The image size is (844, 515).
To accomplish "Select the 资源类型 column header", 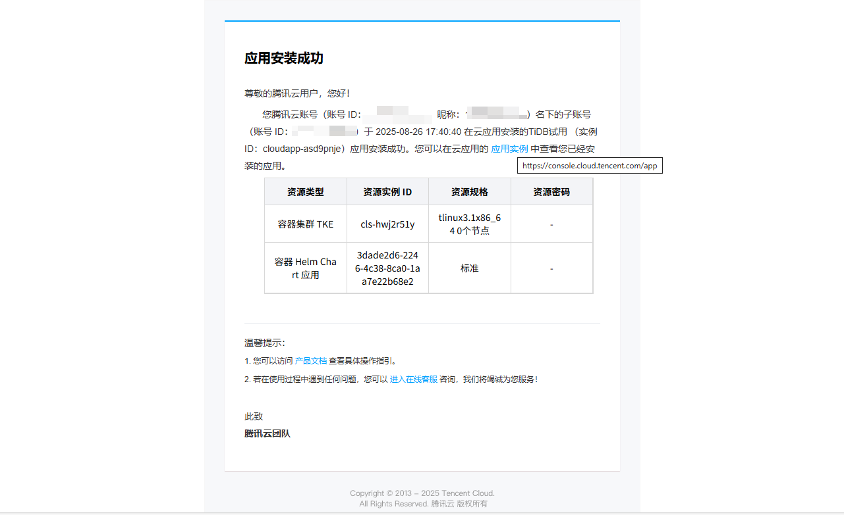I will click(x=306, y=192).
